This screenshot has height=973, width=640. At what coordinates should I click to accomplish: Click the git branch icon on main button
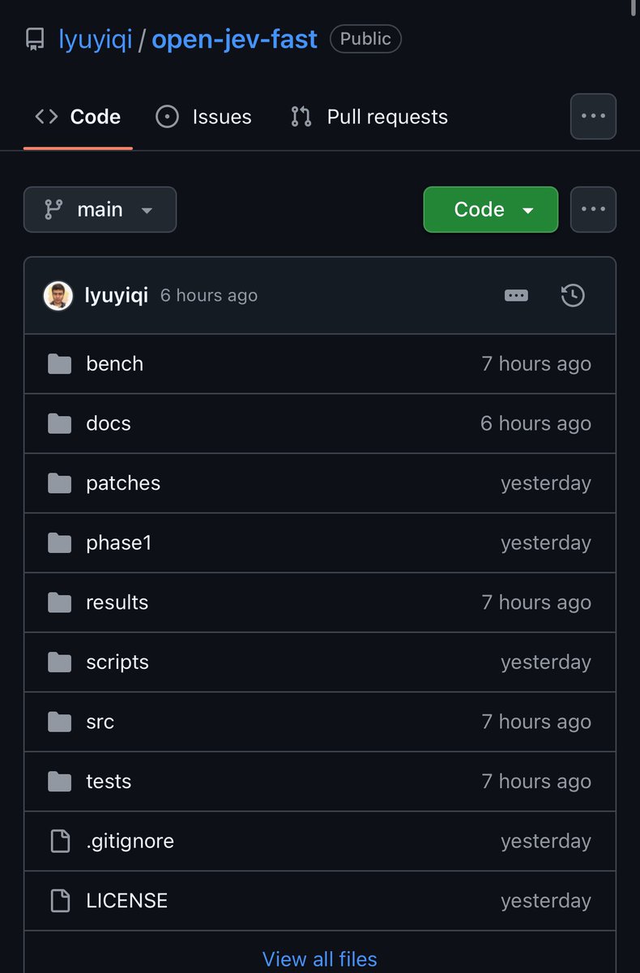point(53,209)
